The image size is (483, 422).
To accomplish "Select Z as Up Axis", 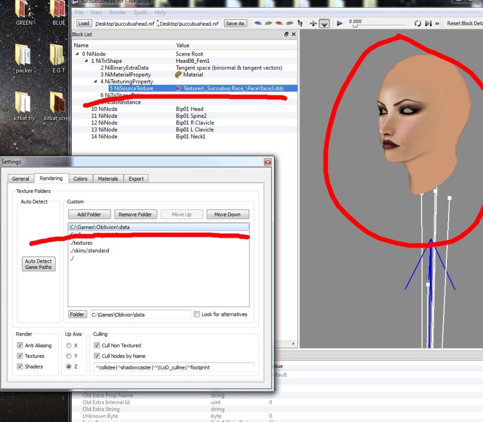I will [x=69, y=366].
